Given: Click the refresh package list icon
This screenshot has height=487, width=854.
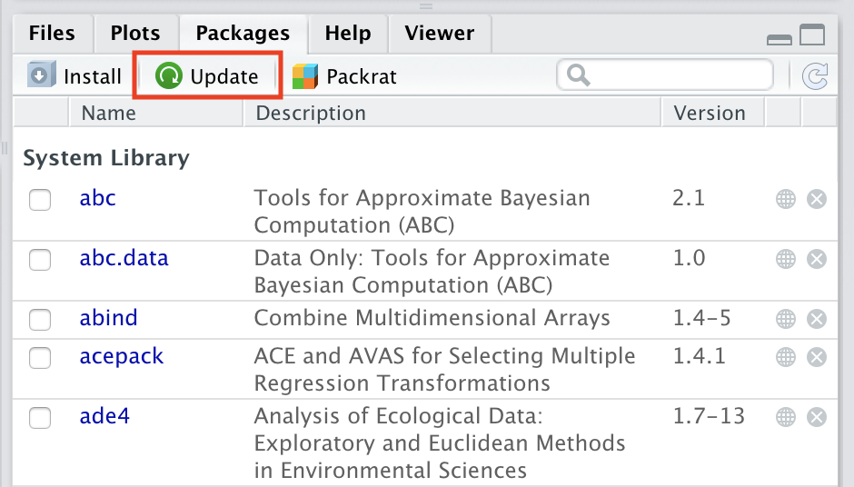Looking at the screenshot, I should (815, 76).
